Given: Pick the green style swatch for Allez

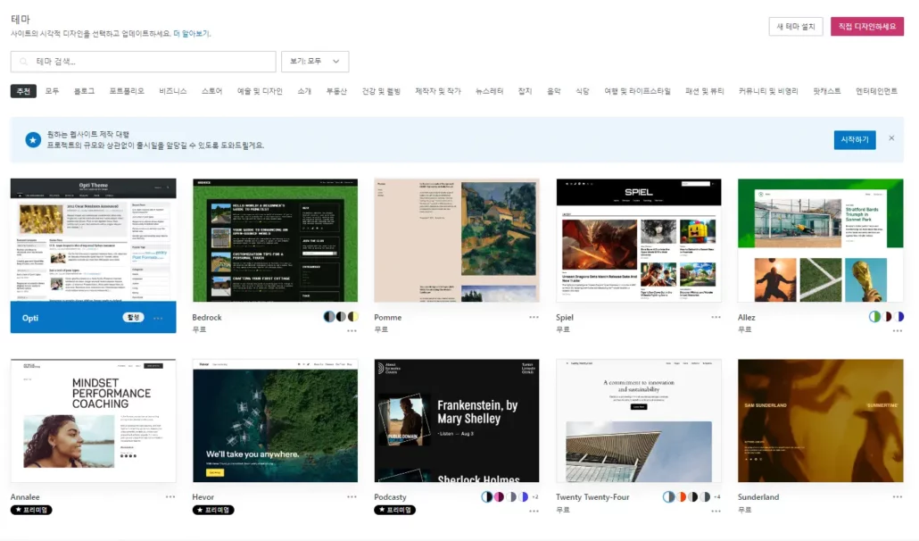Looking at the screenshot, I should pyautogui.click(x=874, y=317).
